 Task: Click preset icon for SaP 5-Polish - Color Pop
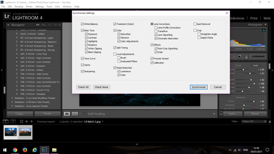[x=17, y=54]
